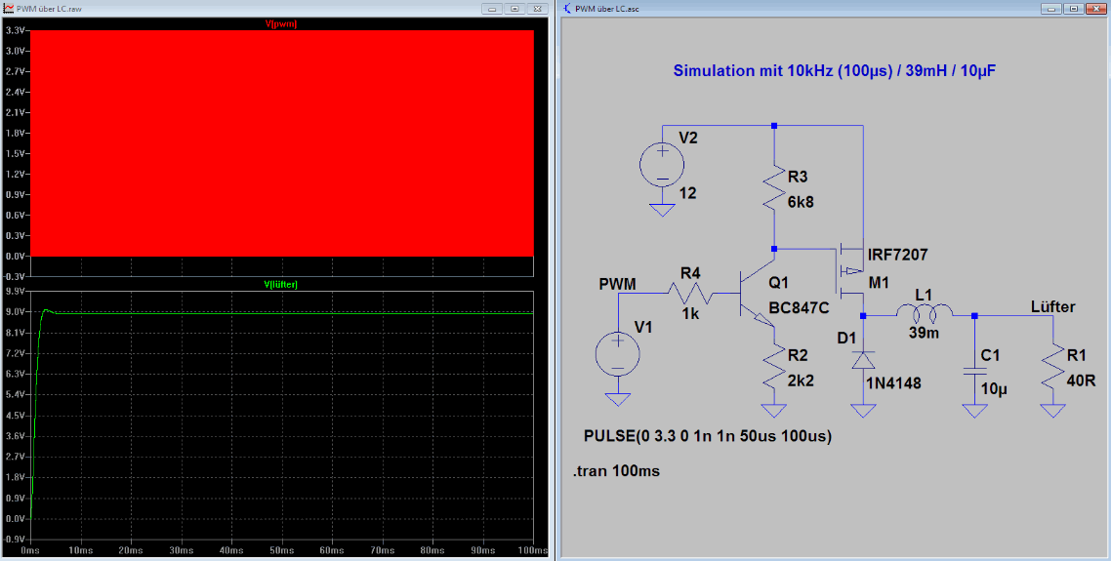Click the 6k8 resistor value

point(801,202)
